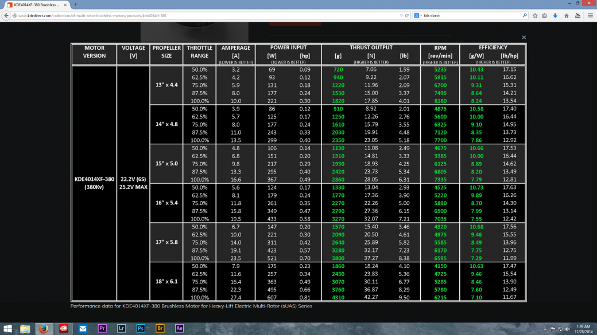Click the 'THRUST OUTPUT' column header
Viewport: 597px width, 335px height.
371,54
